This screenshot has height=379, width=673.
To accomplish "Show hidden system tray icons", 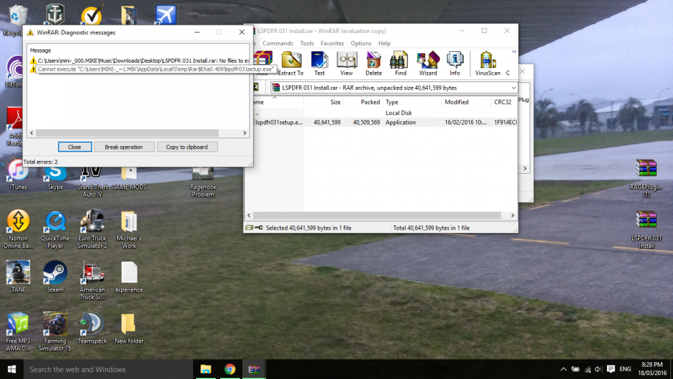I will (563, 369).
